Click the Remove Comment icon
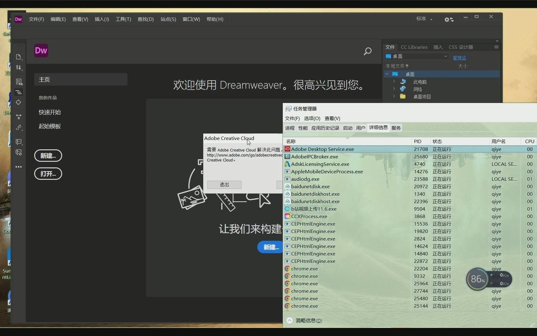 tap(19, 152)
